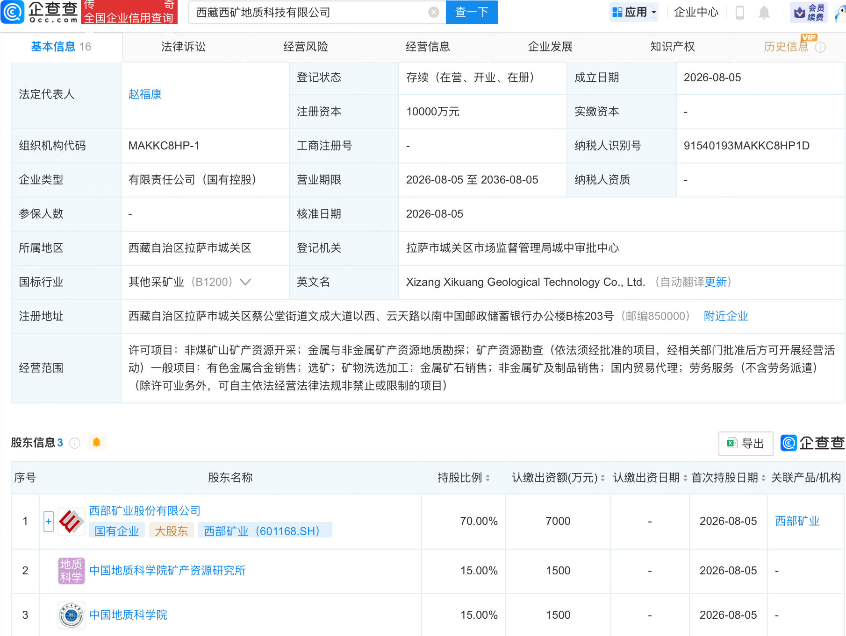Open the mobile phone icon in header

[740, 12]
